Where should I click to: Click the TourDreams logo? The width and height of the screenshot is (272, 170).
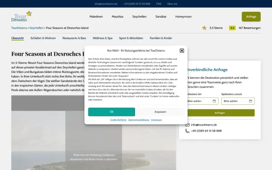(x=22, y=16)
